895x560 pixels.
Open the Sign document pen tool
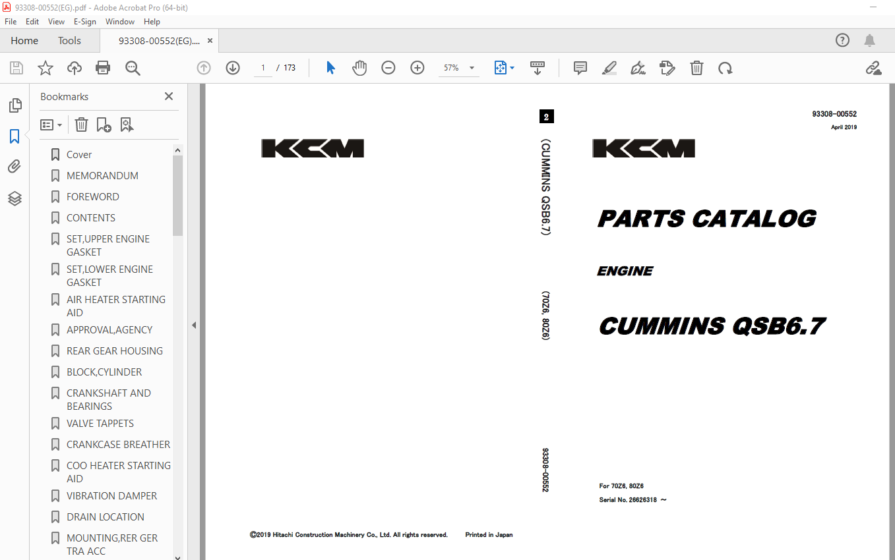[x=638, y=68]
